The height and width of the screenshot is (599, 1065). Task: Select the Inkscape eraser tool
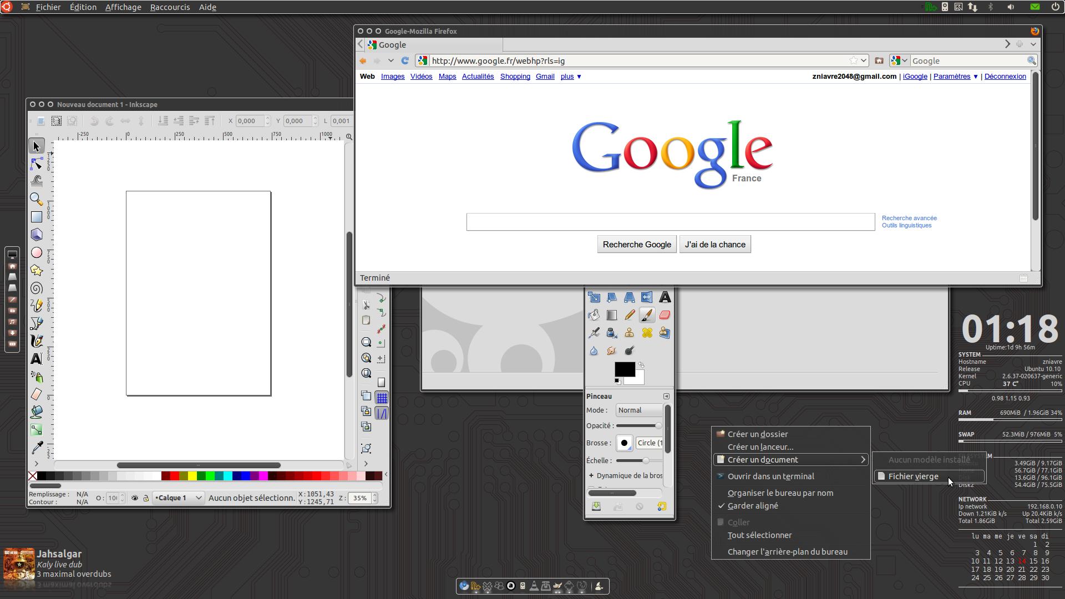(x=37, y=394)
